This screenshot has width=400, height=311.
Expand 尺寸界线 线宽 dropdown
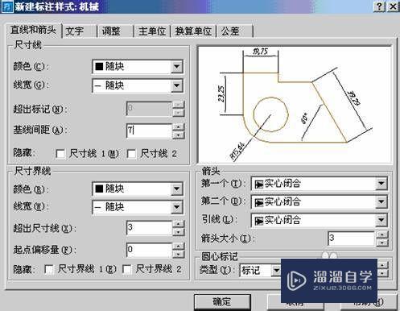[177, 207]
